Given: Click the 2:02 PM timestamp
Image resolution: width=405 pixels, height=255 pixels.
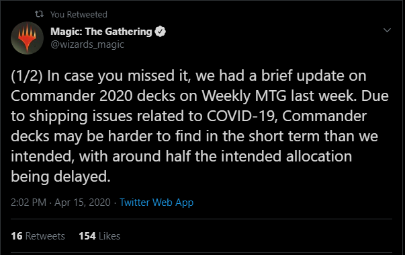Looking at the screenshot, I should click(28, 203).
